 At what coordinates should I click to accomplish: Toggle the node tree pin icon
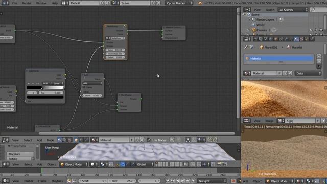[x=172, y=140]
